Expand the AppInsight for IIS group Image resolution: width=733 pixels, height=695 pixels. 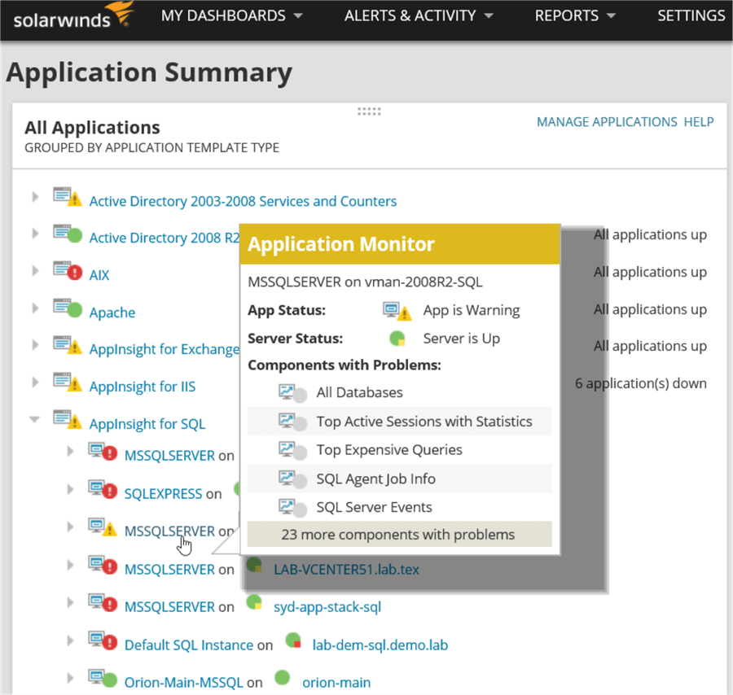pos(35,382)
